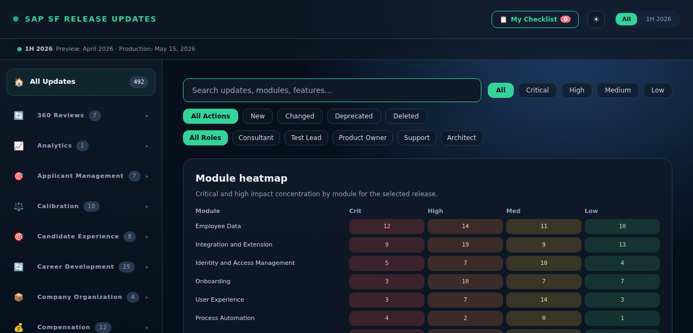Click Process Automation critical cell
Viewport: 693px width, 333px height.
point(387,318)
